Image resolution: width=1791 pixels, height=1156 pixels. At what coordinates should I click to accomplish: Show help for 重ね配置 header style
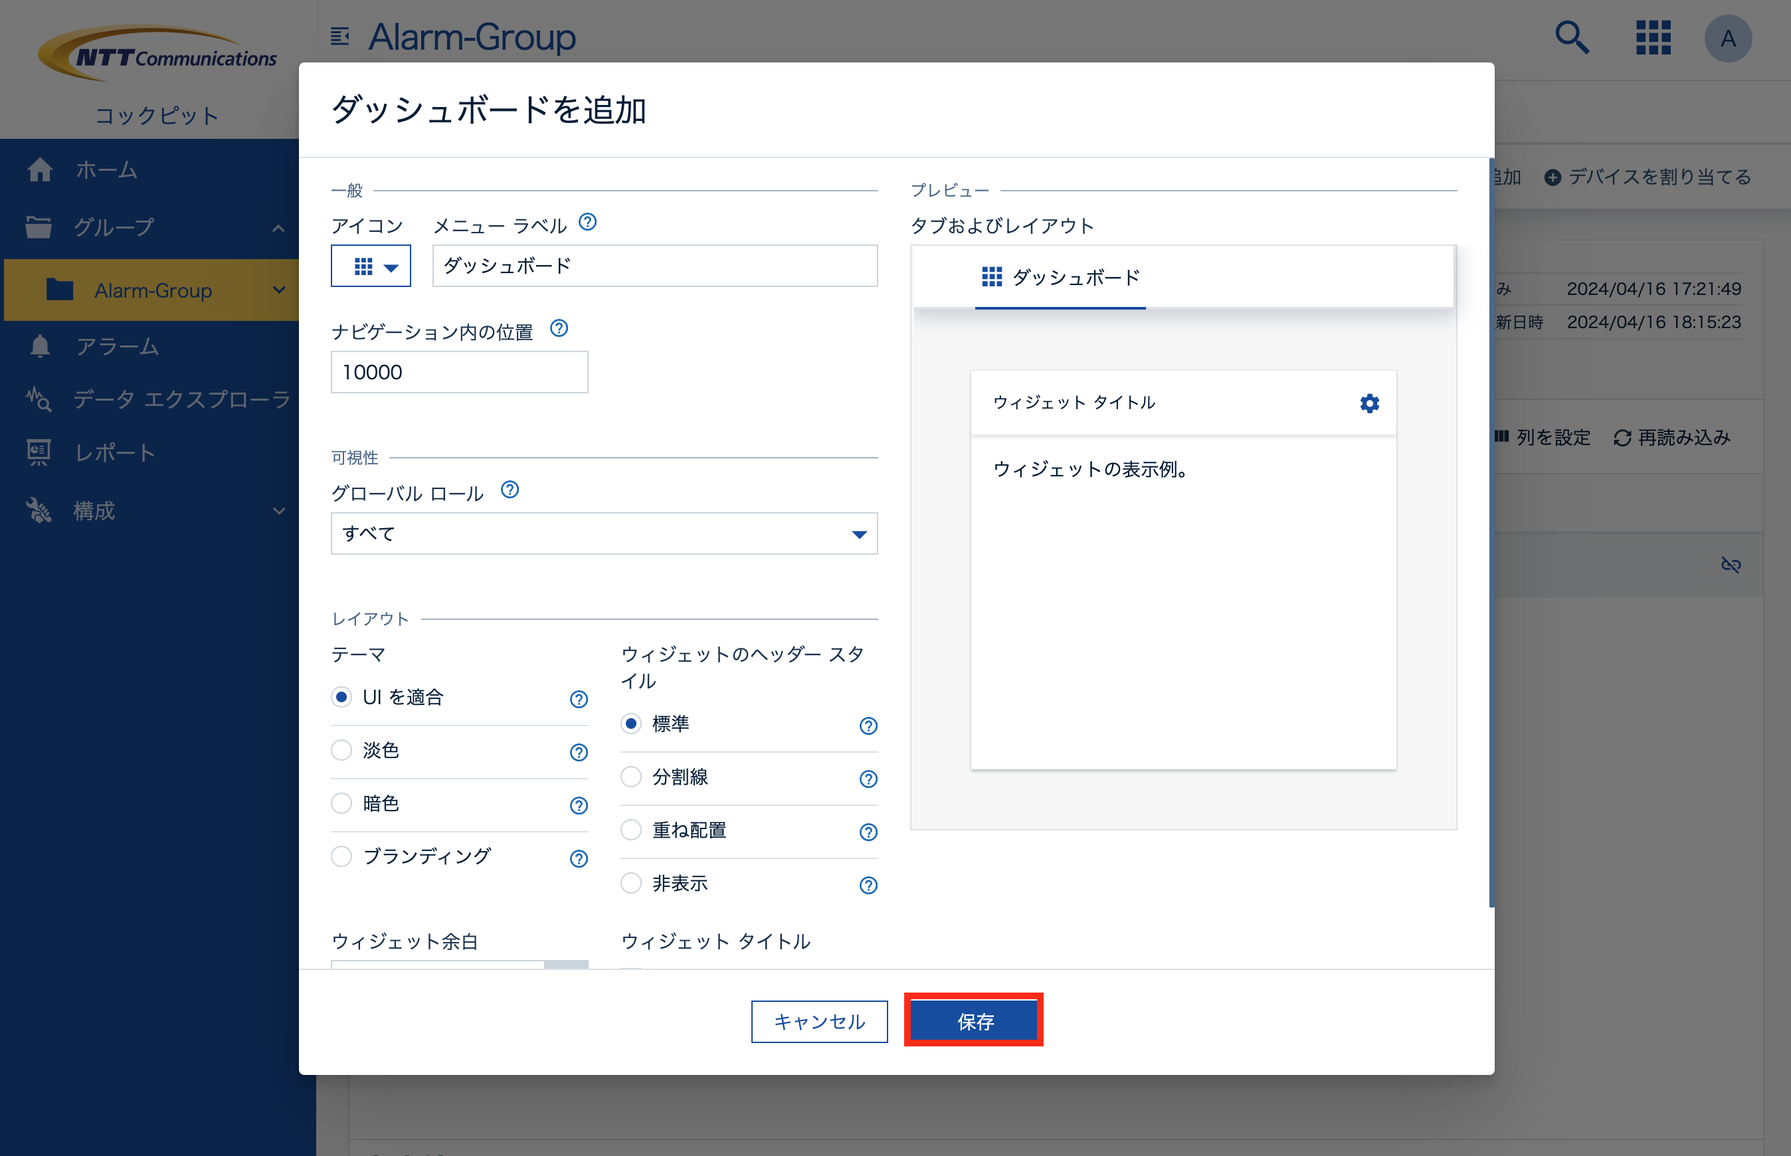(x=868, y=832)
